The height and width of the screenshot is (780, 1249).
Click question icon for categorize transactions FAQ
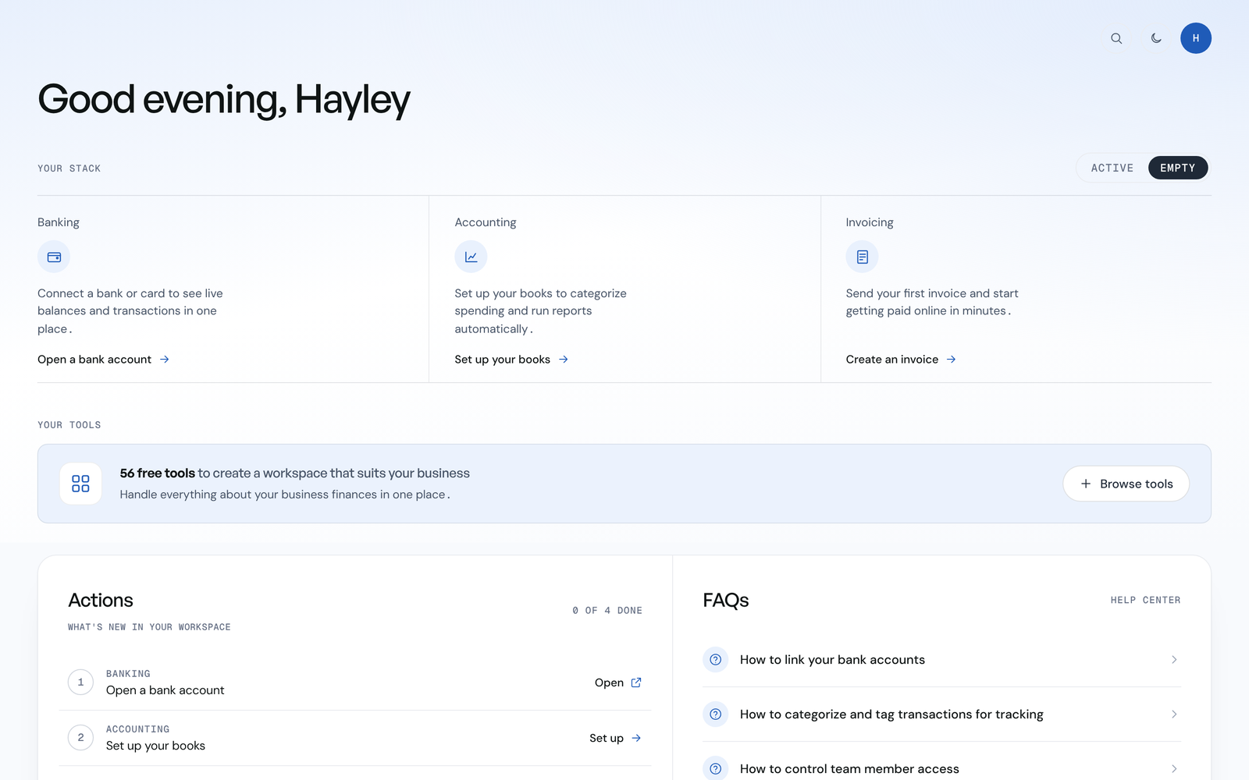tap(715, 714)
